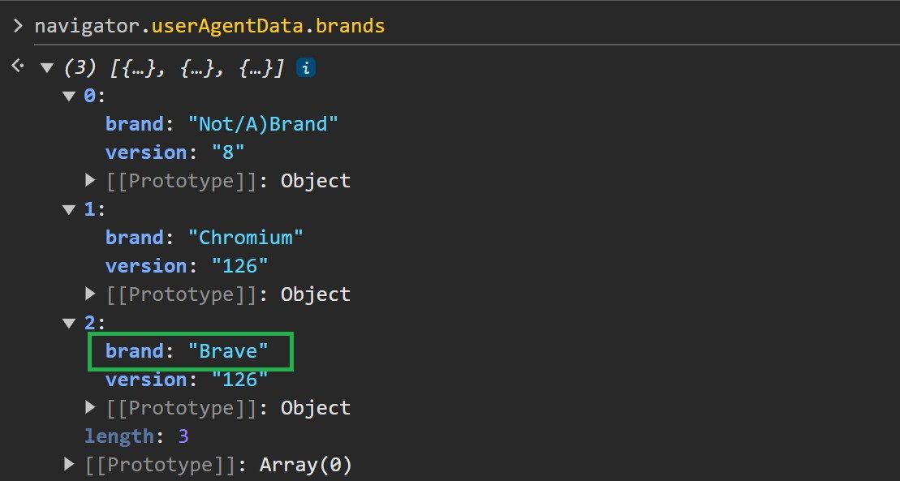The height and width of the screenshot is (481, 900).
Task: Select the version value "8"
Action: click(x=228, y=152)
